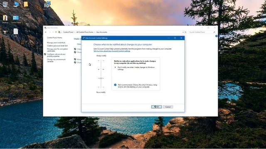Viewport: 266px width, 149px height.
Task: Click the search magnifier in Search Control Panel
Action: coord(214,32)
